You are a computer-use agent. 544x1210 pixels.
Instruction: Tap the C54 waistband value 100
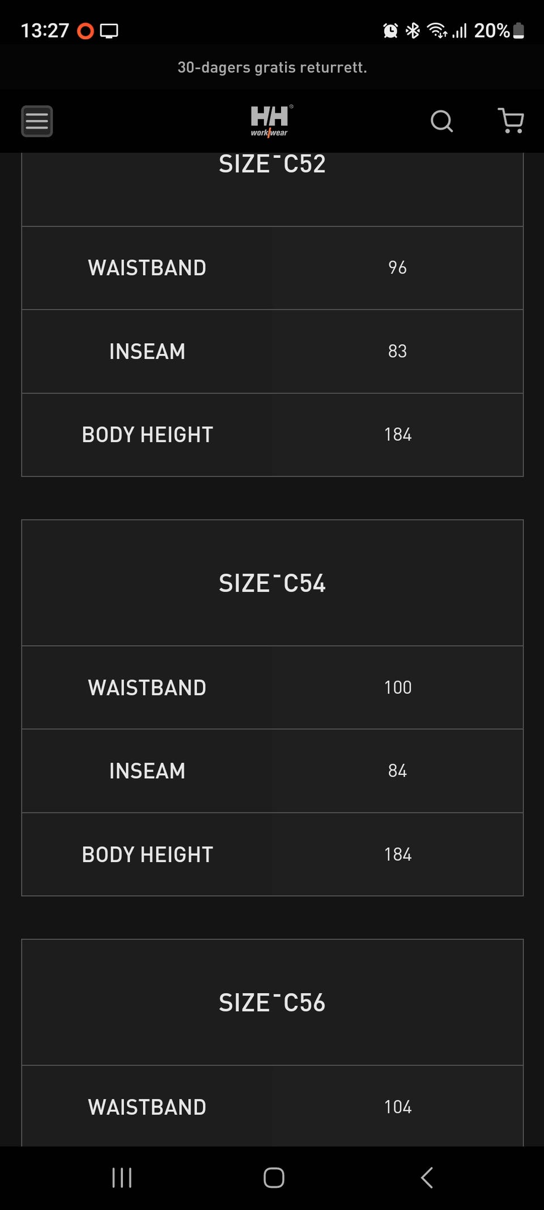397,688
